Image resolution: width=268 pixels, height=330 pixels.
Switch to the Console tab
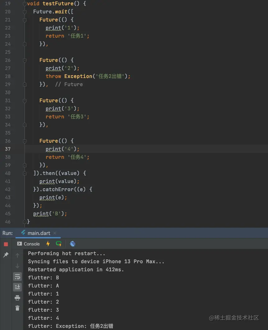(29, 244)
